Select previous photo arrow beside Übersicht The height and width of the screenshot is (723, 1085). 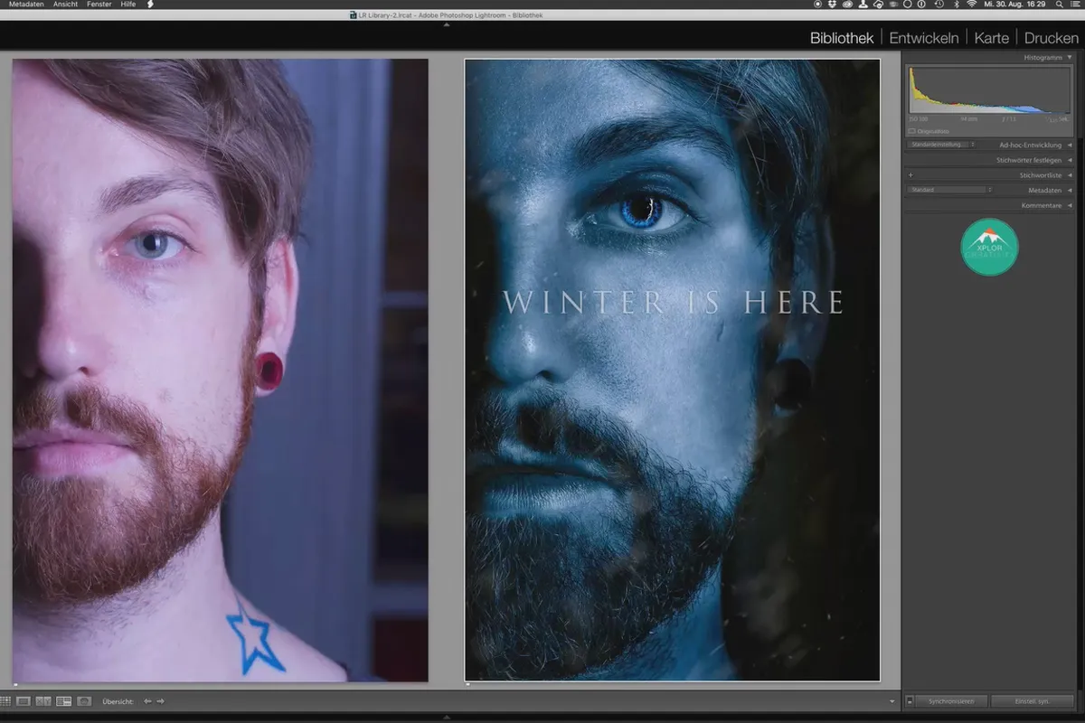pyautogui.click(x=147, y=700)
